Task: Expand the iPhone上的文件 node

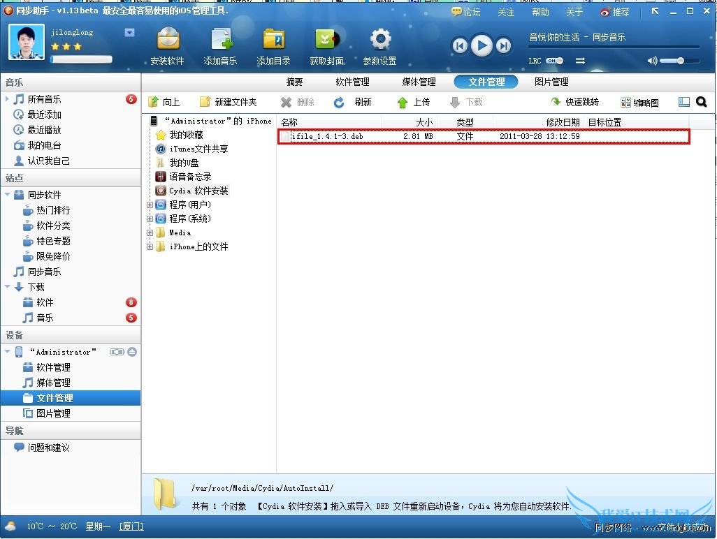Action: 150,246
